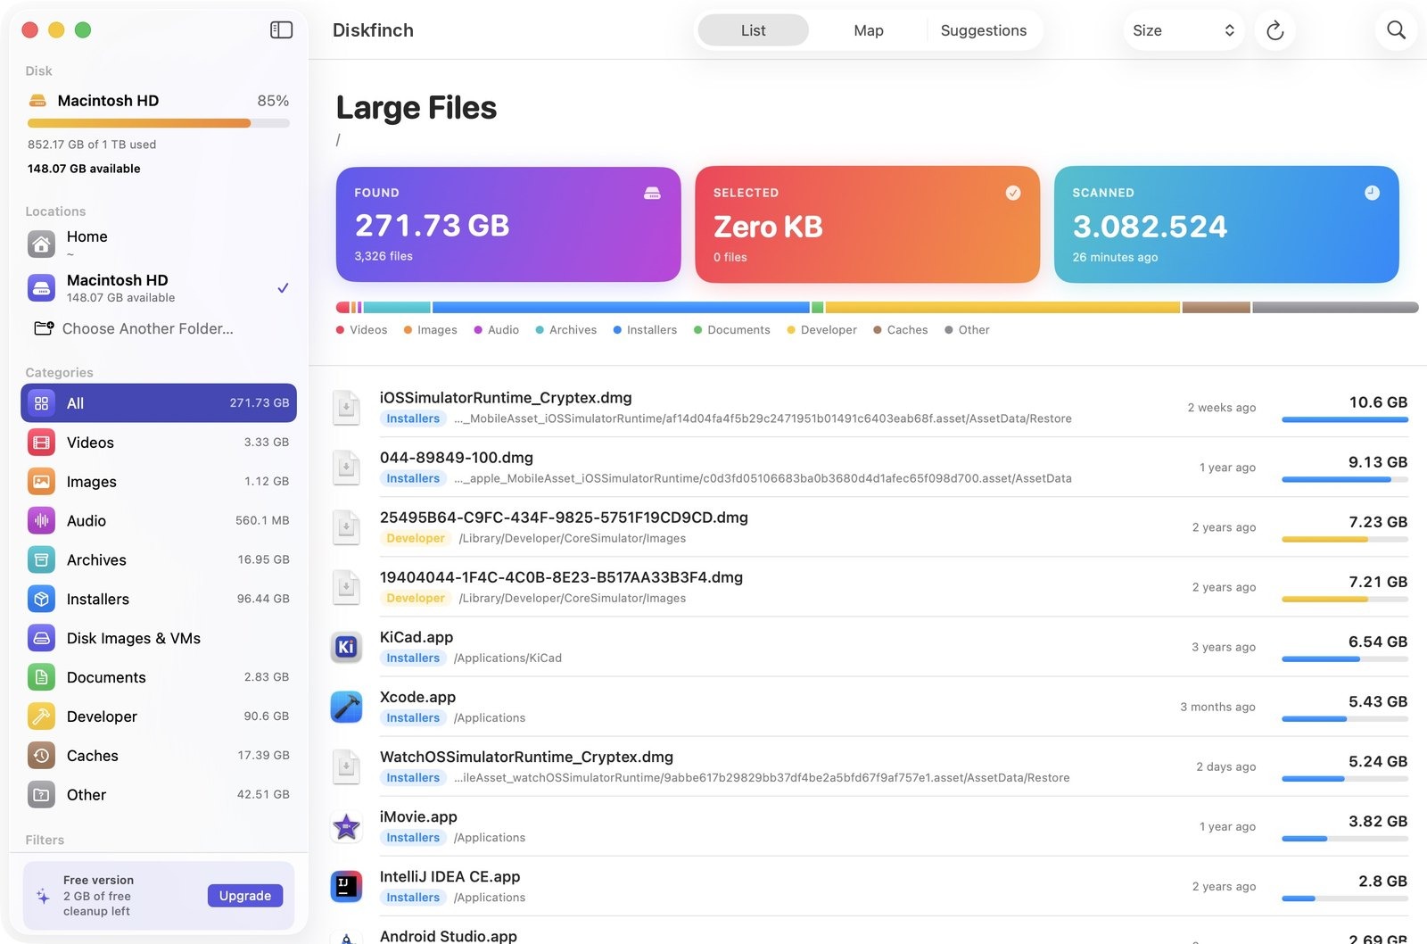The height and width of the screenshot is (944, 1427).
Task: Open the search magnifier icon
Action: click(x=1396, y=30)
